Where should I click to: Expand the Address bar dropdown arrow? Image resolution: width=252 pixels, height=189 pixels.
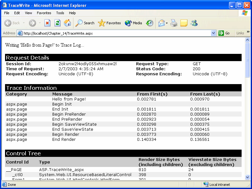point(213,33)
